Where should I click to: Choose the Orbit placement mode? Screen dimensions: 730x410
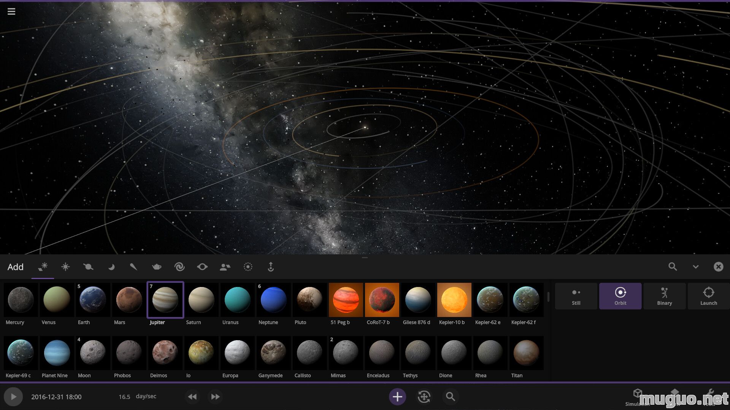click(x=620, y=296)
